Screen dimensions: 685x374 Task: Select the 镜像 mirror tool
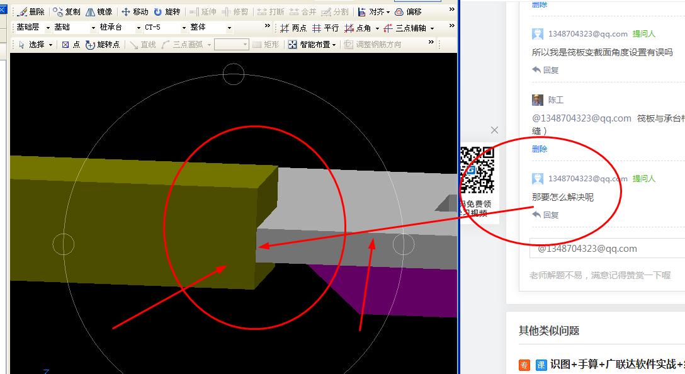pos(99,12)
